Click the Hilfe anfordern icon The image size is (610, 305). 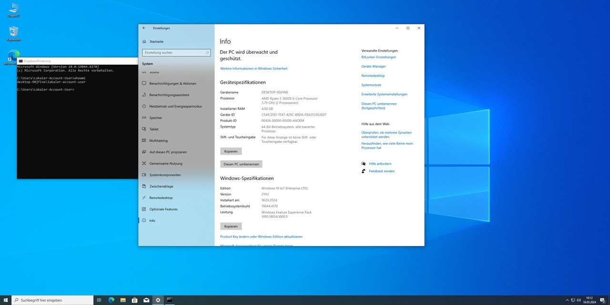coord(364,164)
